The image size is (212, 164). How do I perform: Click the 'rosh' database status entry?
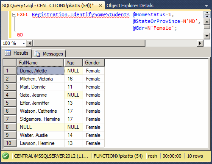[152, 156]
